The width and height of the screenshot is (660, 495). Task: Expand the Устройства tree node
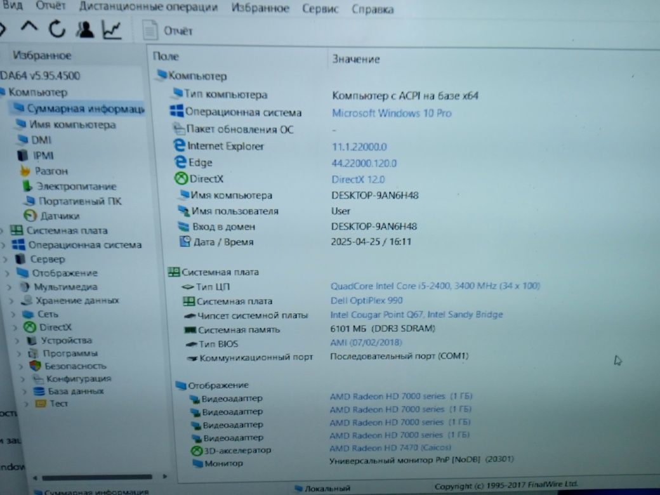[x=18, y=341]
